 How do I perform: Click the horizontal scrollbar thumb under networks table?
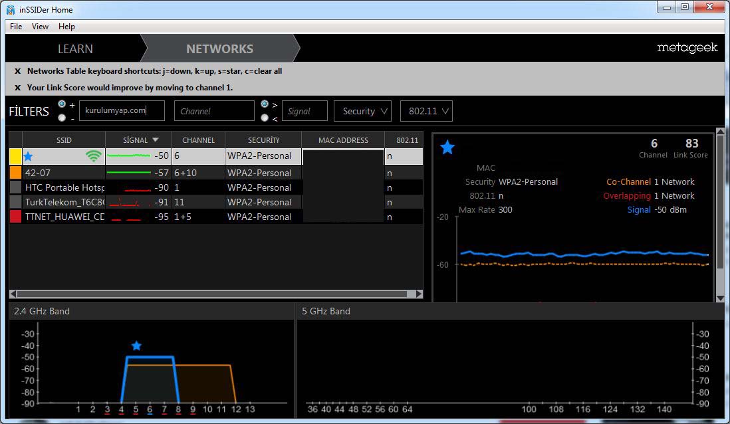pos(212,294)
